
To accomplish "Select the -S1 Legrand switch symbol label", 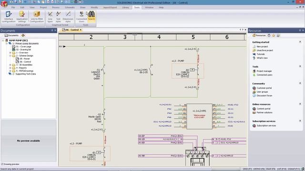I will pos(96,74).
